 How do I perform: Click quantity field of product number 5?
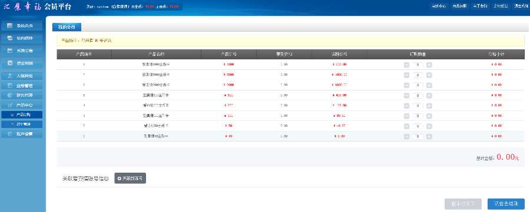tap(418, 95)
